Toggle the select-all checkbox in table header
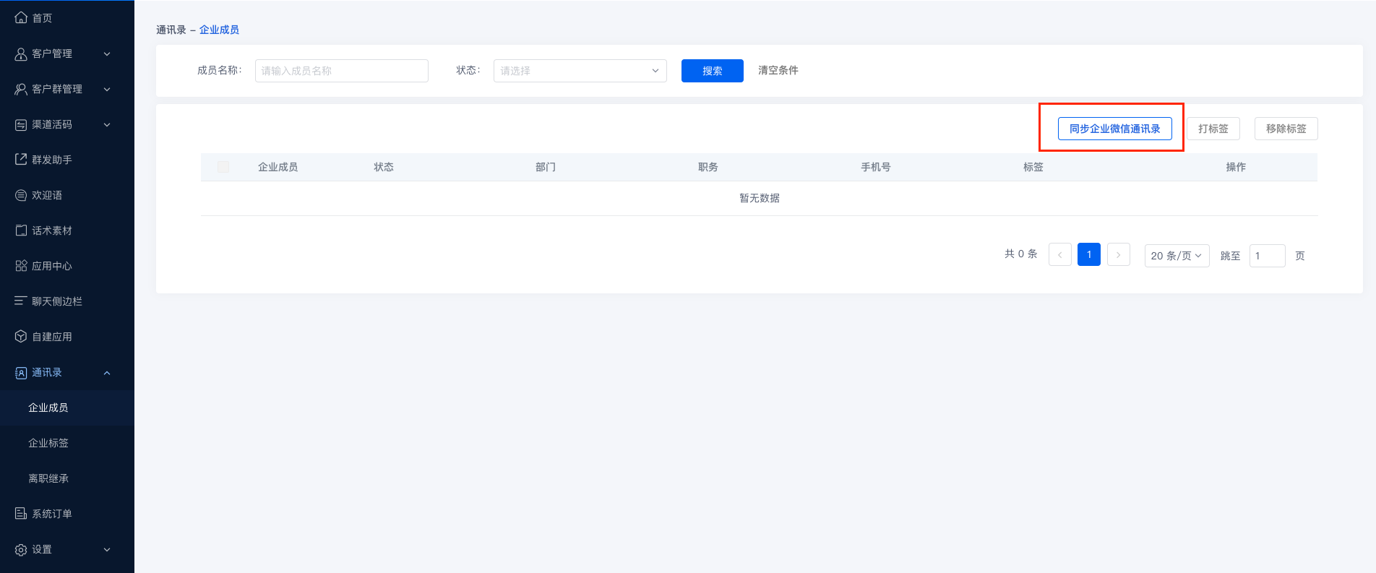1376x573 pixels. (x=223, y=167)
